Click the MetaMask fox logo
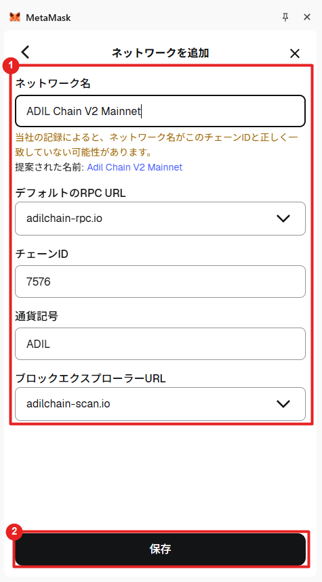Image resolution: width=322 pixels, height=582 pixels. point(15,18)
